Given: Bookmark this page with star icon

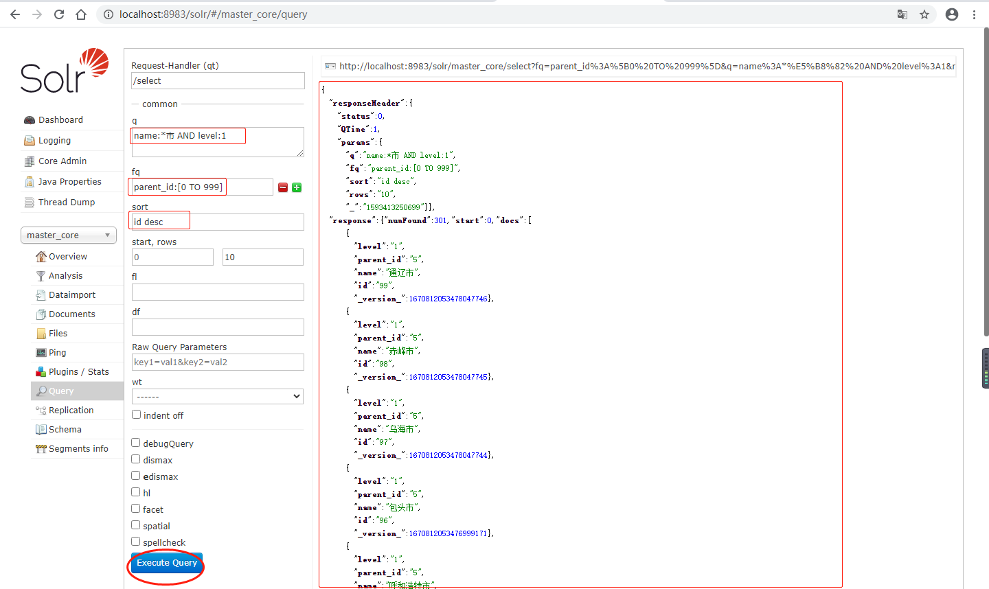Looking at the screenshot, I should (924, 14).
